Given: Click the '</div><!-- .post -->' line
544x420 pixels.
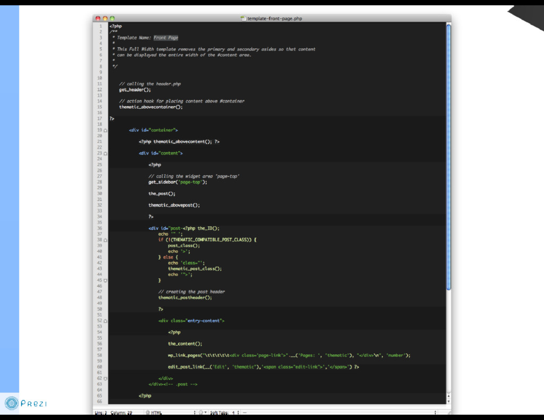Looking at the screenshot, I should pyautogui.click(x=173, y=384).
